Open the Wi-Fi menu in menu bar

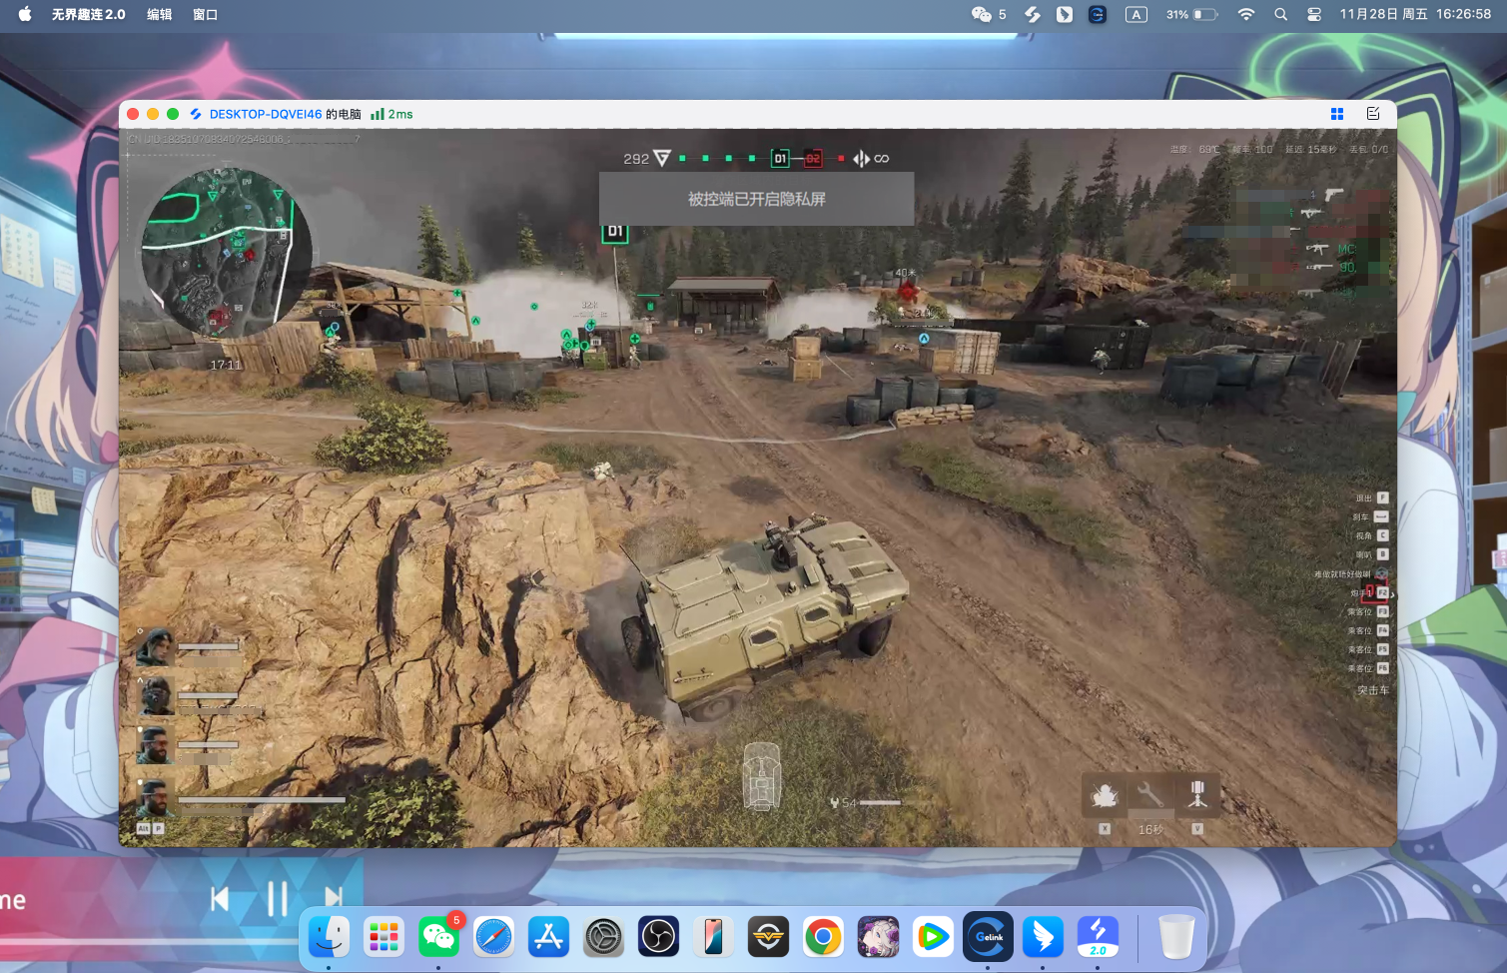tap(1246, 15)
